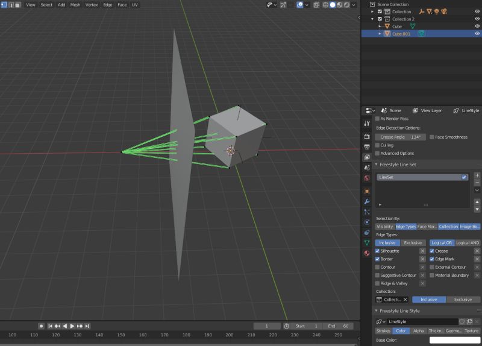
Task: Check the Material Boundary edge type
Action: tap(432, 275)
